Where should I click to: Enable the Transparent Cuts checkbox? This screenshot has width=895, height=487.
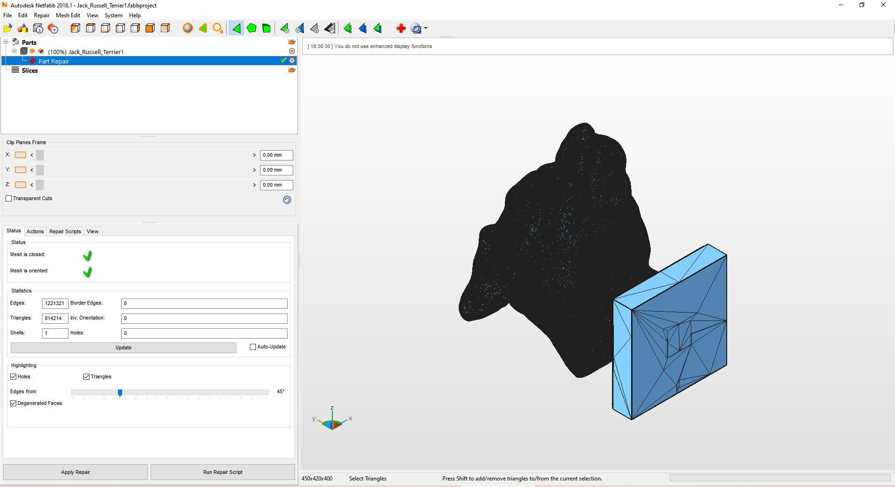[9, 199]
